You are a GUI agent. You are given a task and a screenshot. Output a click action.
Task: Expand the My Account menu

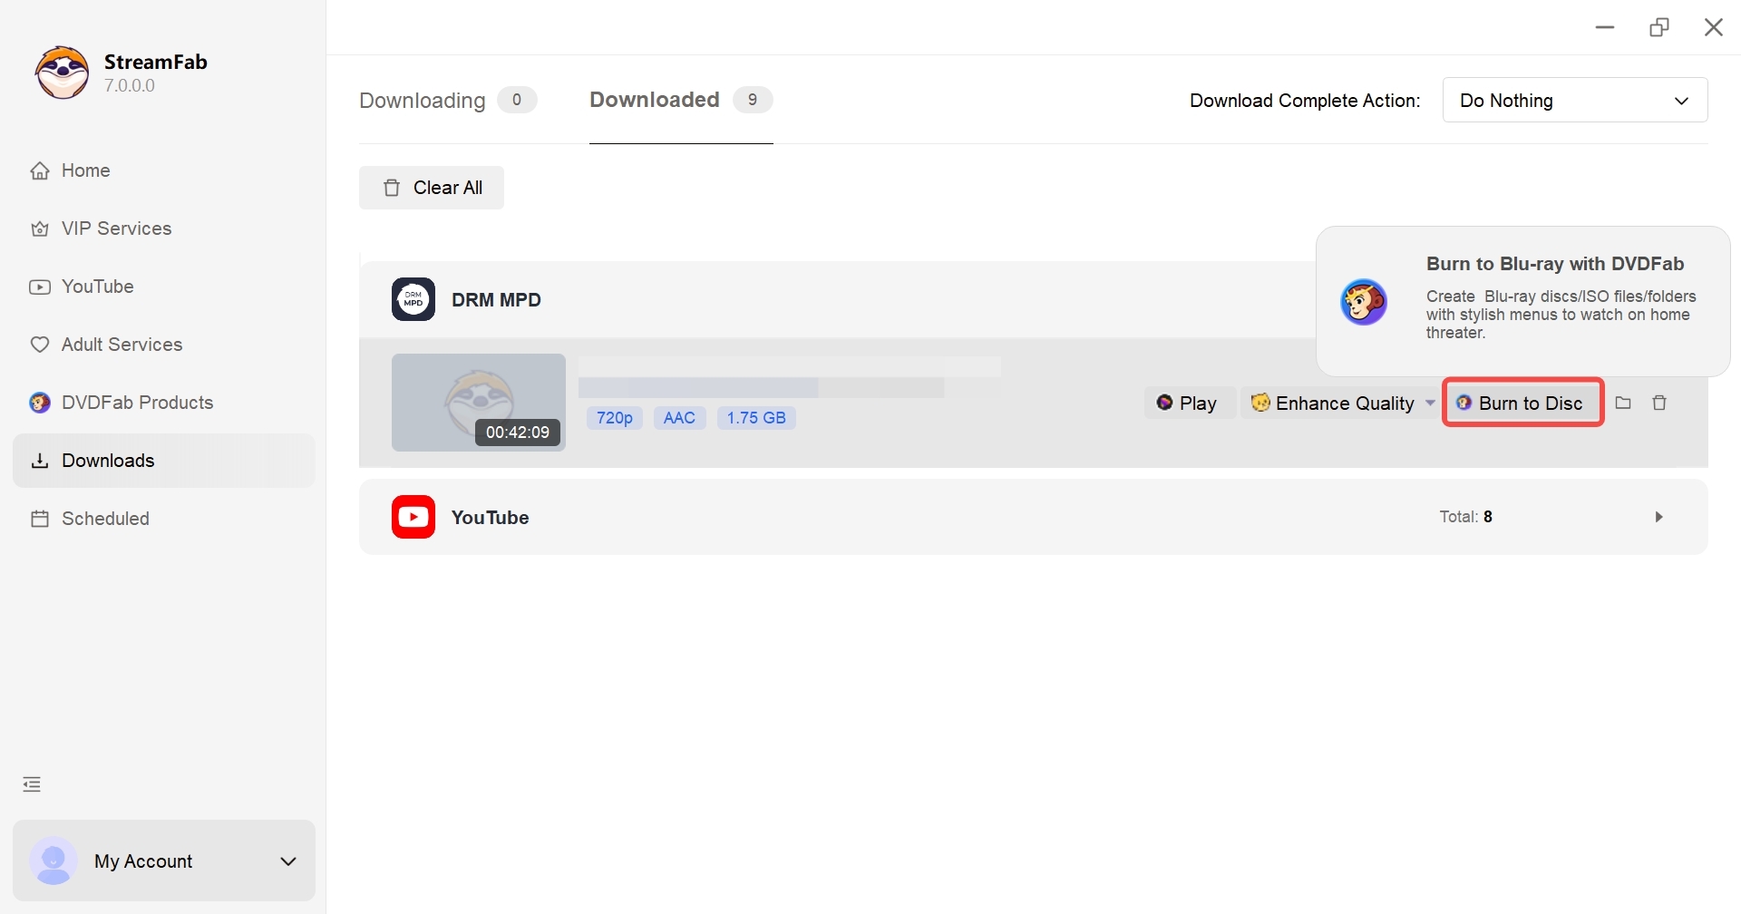(288, 860)
